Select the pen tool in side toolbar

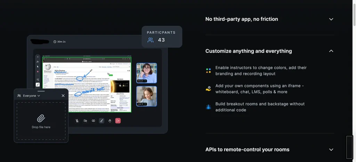(38, 84)
